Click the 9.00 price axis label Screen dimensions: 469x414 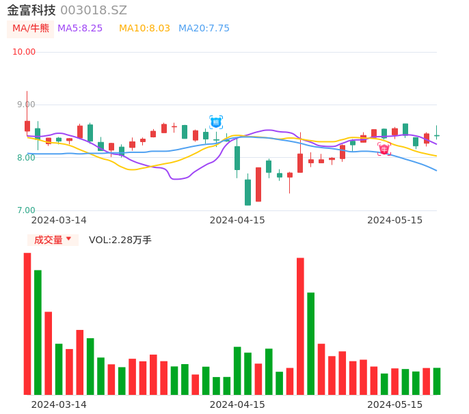tap(26, 105)
